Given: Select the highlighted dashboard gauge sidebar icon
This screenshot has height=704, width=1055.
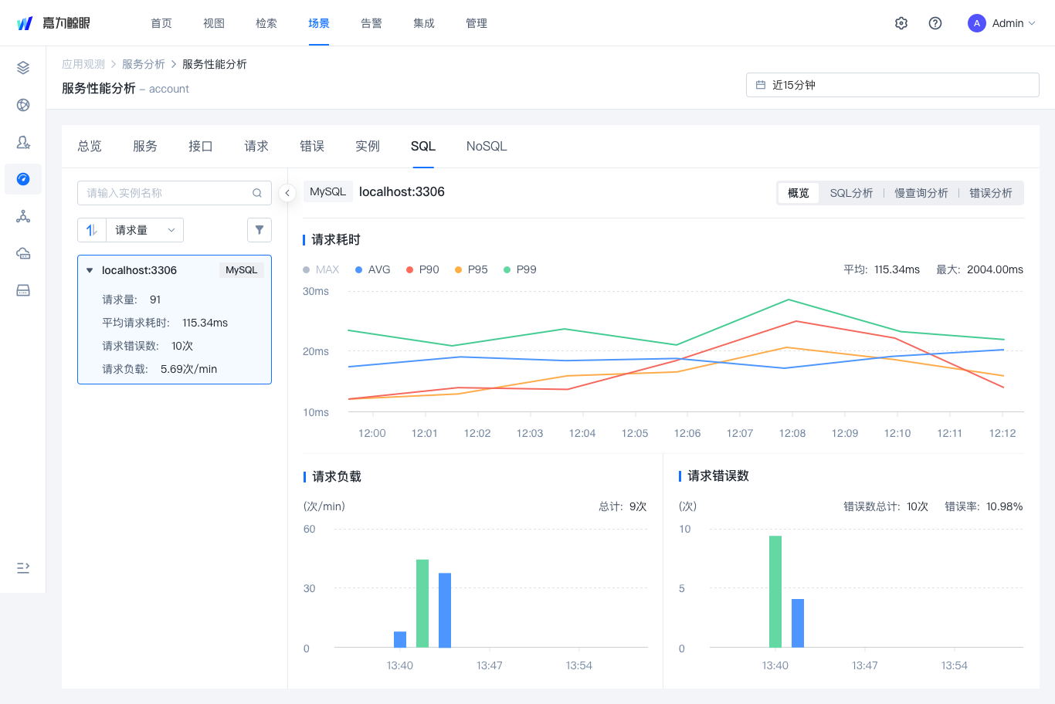Looking at the screenshot, I should click(x=22, y=179).
